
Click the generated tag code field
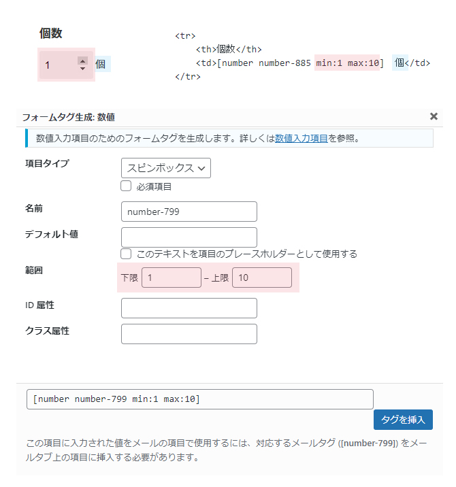click(x=199, y=399)
